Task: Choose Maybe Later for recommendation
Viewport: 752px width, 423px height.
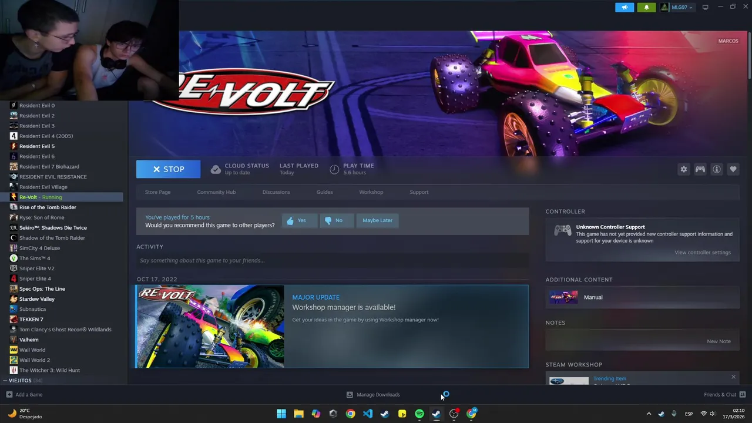Action: coord(377,220)
